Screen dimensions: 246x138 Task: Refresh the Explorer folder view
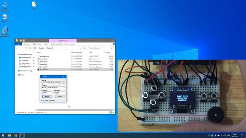point(84,48)
